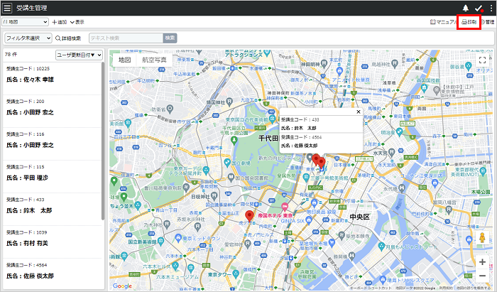Click the Street View pegman icon
This screenshot has width=497, height=292.
click(x=482, y=238)
